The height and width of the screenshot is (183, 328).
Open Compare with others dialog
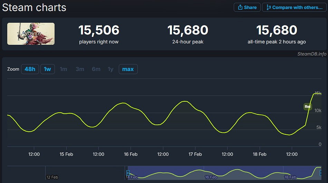(294, 7)
